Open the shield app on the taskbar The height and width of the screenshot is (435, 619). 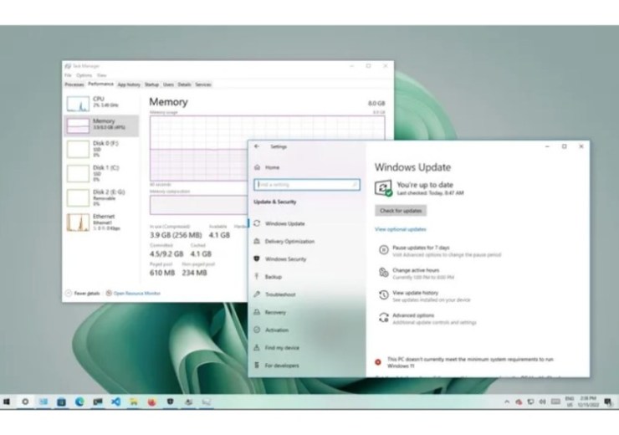170,402
